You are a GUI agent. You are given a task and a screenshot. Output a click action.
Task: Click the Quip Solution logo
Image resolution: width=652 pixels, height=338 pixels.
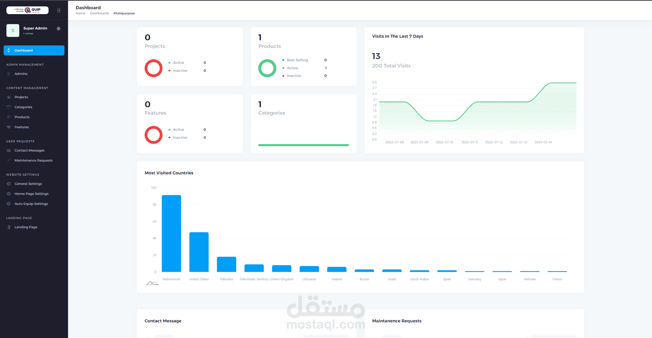27,10
